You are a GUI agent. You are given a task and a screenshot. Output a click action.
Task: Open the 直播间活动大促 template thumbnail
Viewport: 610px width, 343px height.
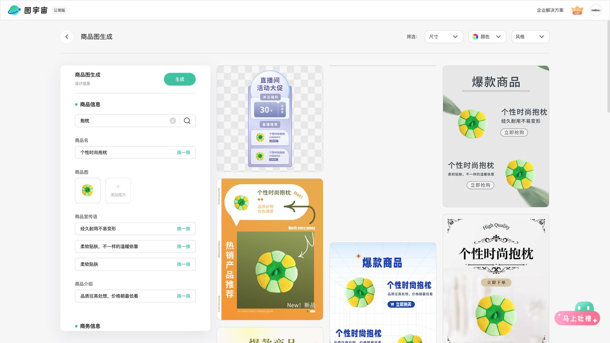coord(270,119)
